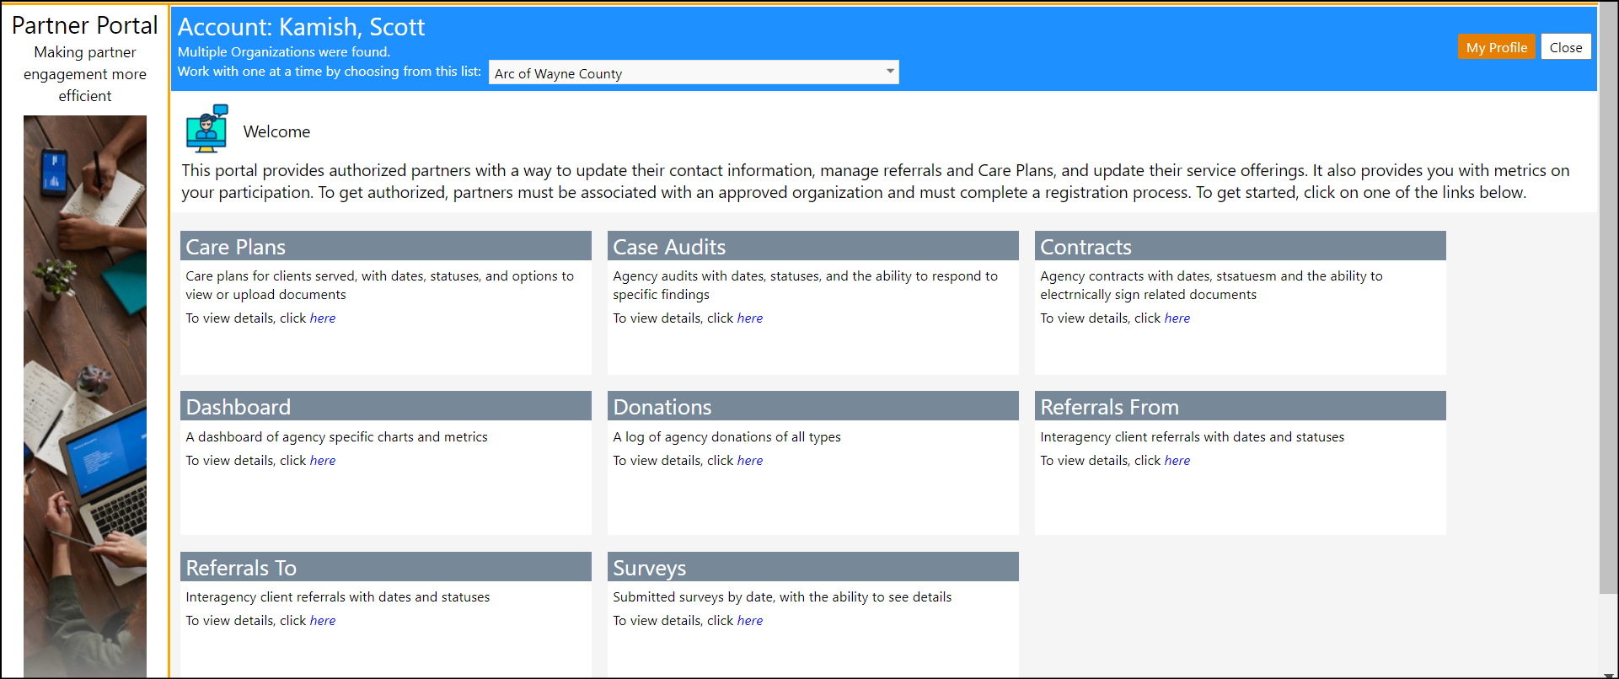This screenshot has height=679, width=1619.
Task: Click the Welcome chat computer icon
Action: pos(207,129)
